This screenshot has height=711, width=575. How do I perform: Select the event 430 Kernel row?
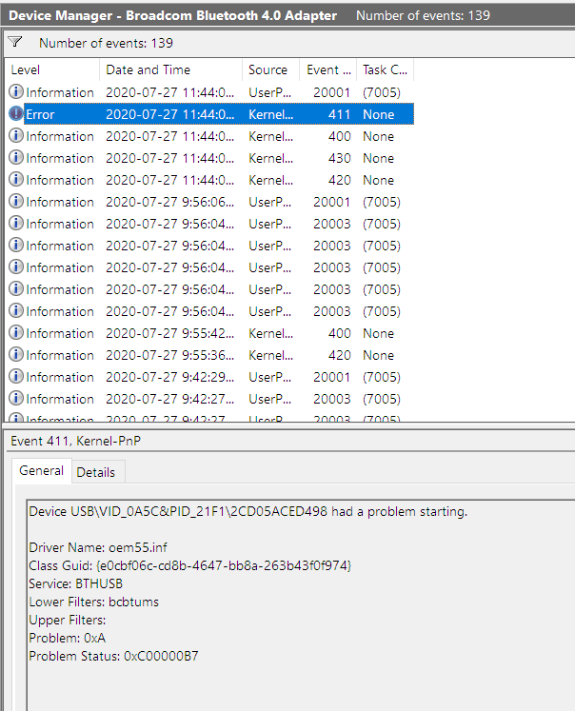coord(210,158)
